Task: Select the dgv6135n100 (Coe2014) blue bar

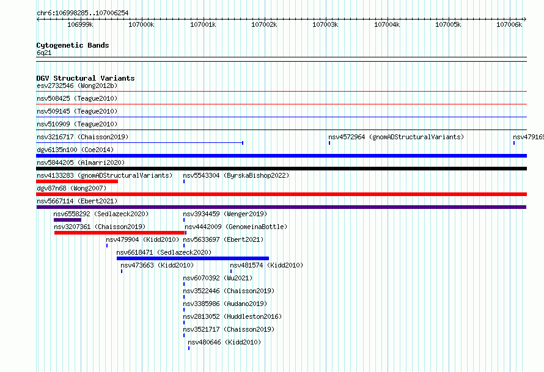Action: 281,156
